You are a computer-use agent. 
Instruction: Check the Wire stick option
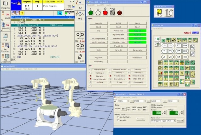(x=118, y=120)
